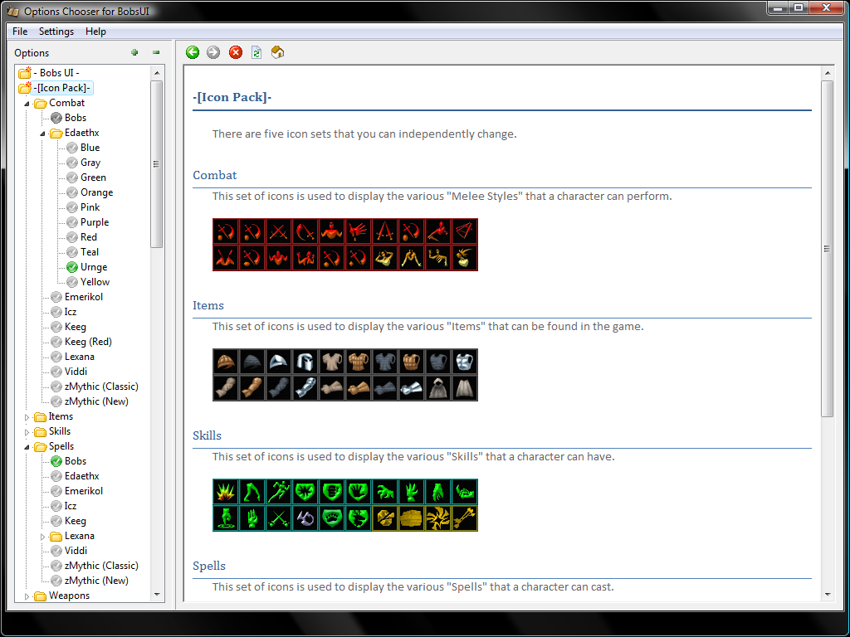This screenshot has height=637, width=850.
Task: Click the Spells section heading link
Action: [209, 566]
